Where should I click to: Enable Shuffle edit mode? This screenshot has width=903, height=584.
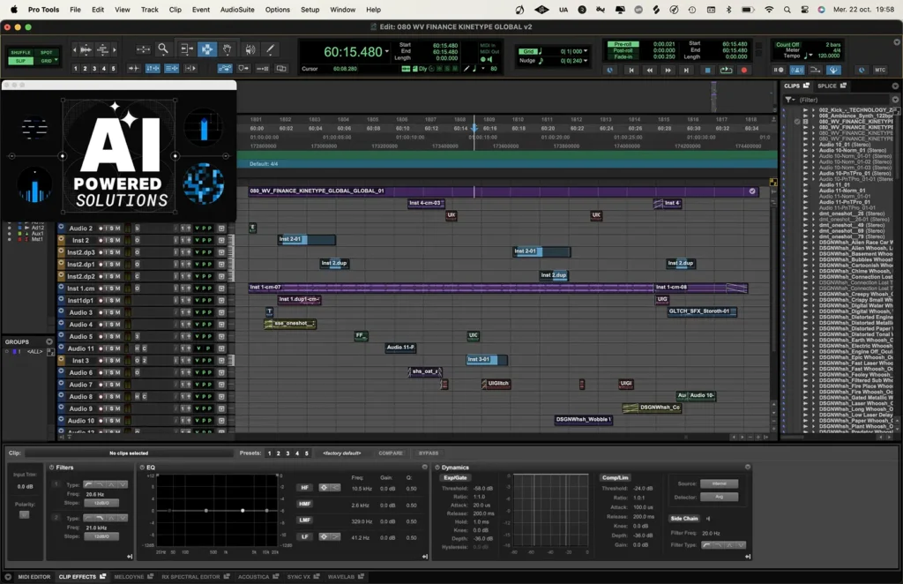(20, 53)
